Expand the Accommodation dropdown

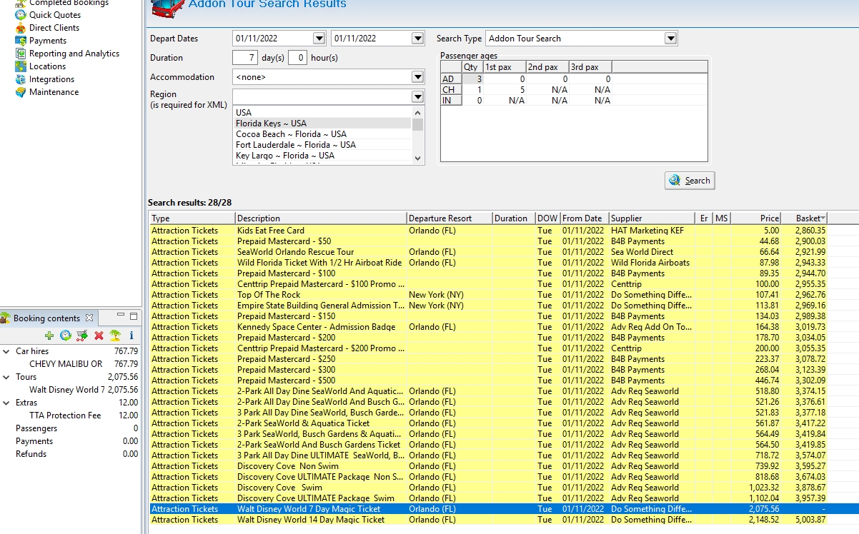417,77
